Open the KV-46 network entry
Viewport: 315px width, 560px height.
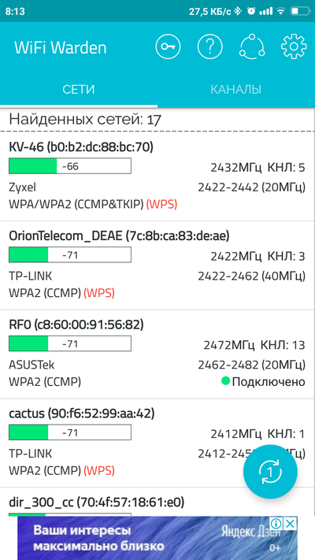pos(157,176)
